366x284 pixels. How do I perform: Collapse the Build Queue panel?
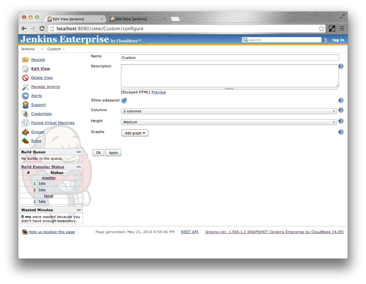79,152
